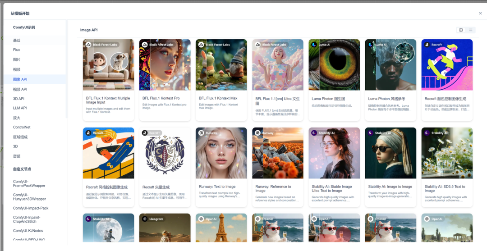Open the LLM API category
487x251 pixels.
[35, 108]
